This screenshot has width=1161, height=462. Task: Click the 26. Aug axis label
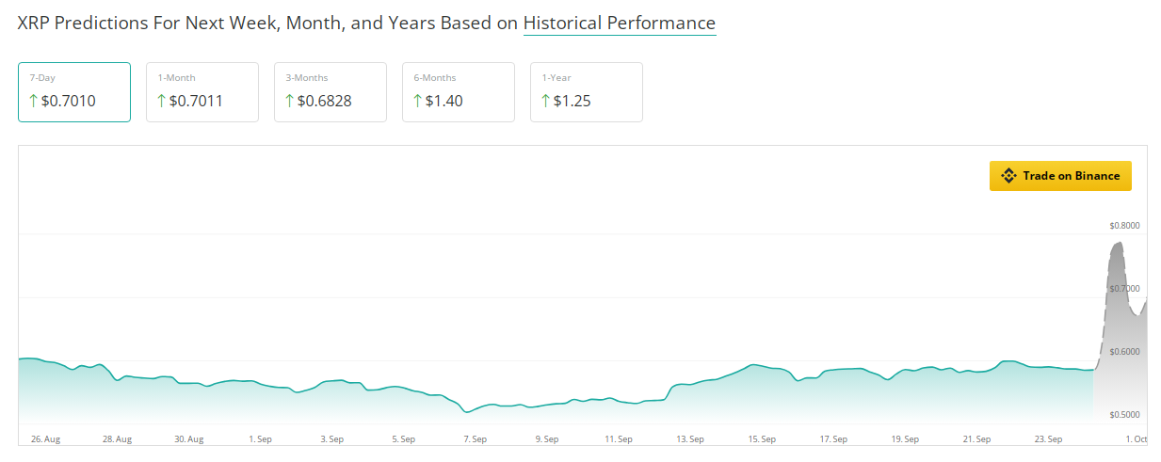(45, 438)
